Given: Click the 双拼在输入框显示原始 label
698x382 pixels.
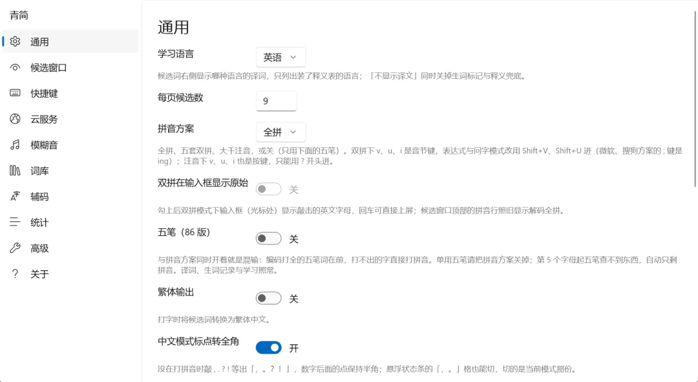Looking at the screenshot, I should 203,182.
